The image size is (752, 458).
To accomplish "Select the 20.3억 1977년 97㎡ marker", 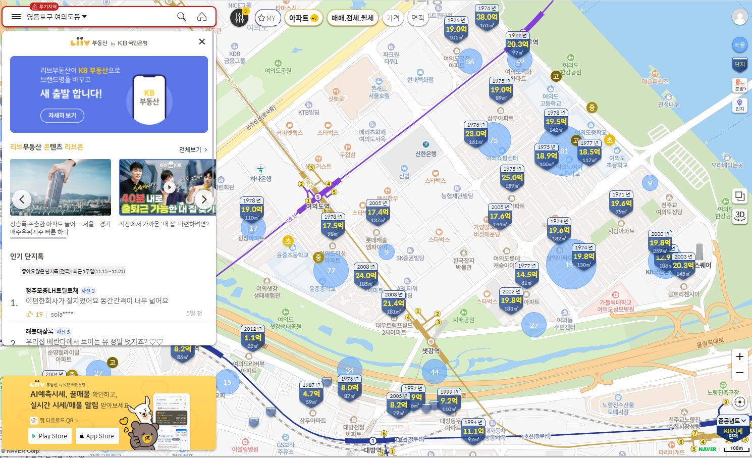I will click(518, 44).
